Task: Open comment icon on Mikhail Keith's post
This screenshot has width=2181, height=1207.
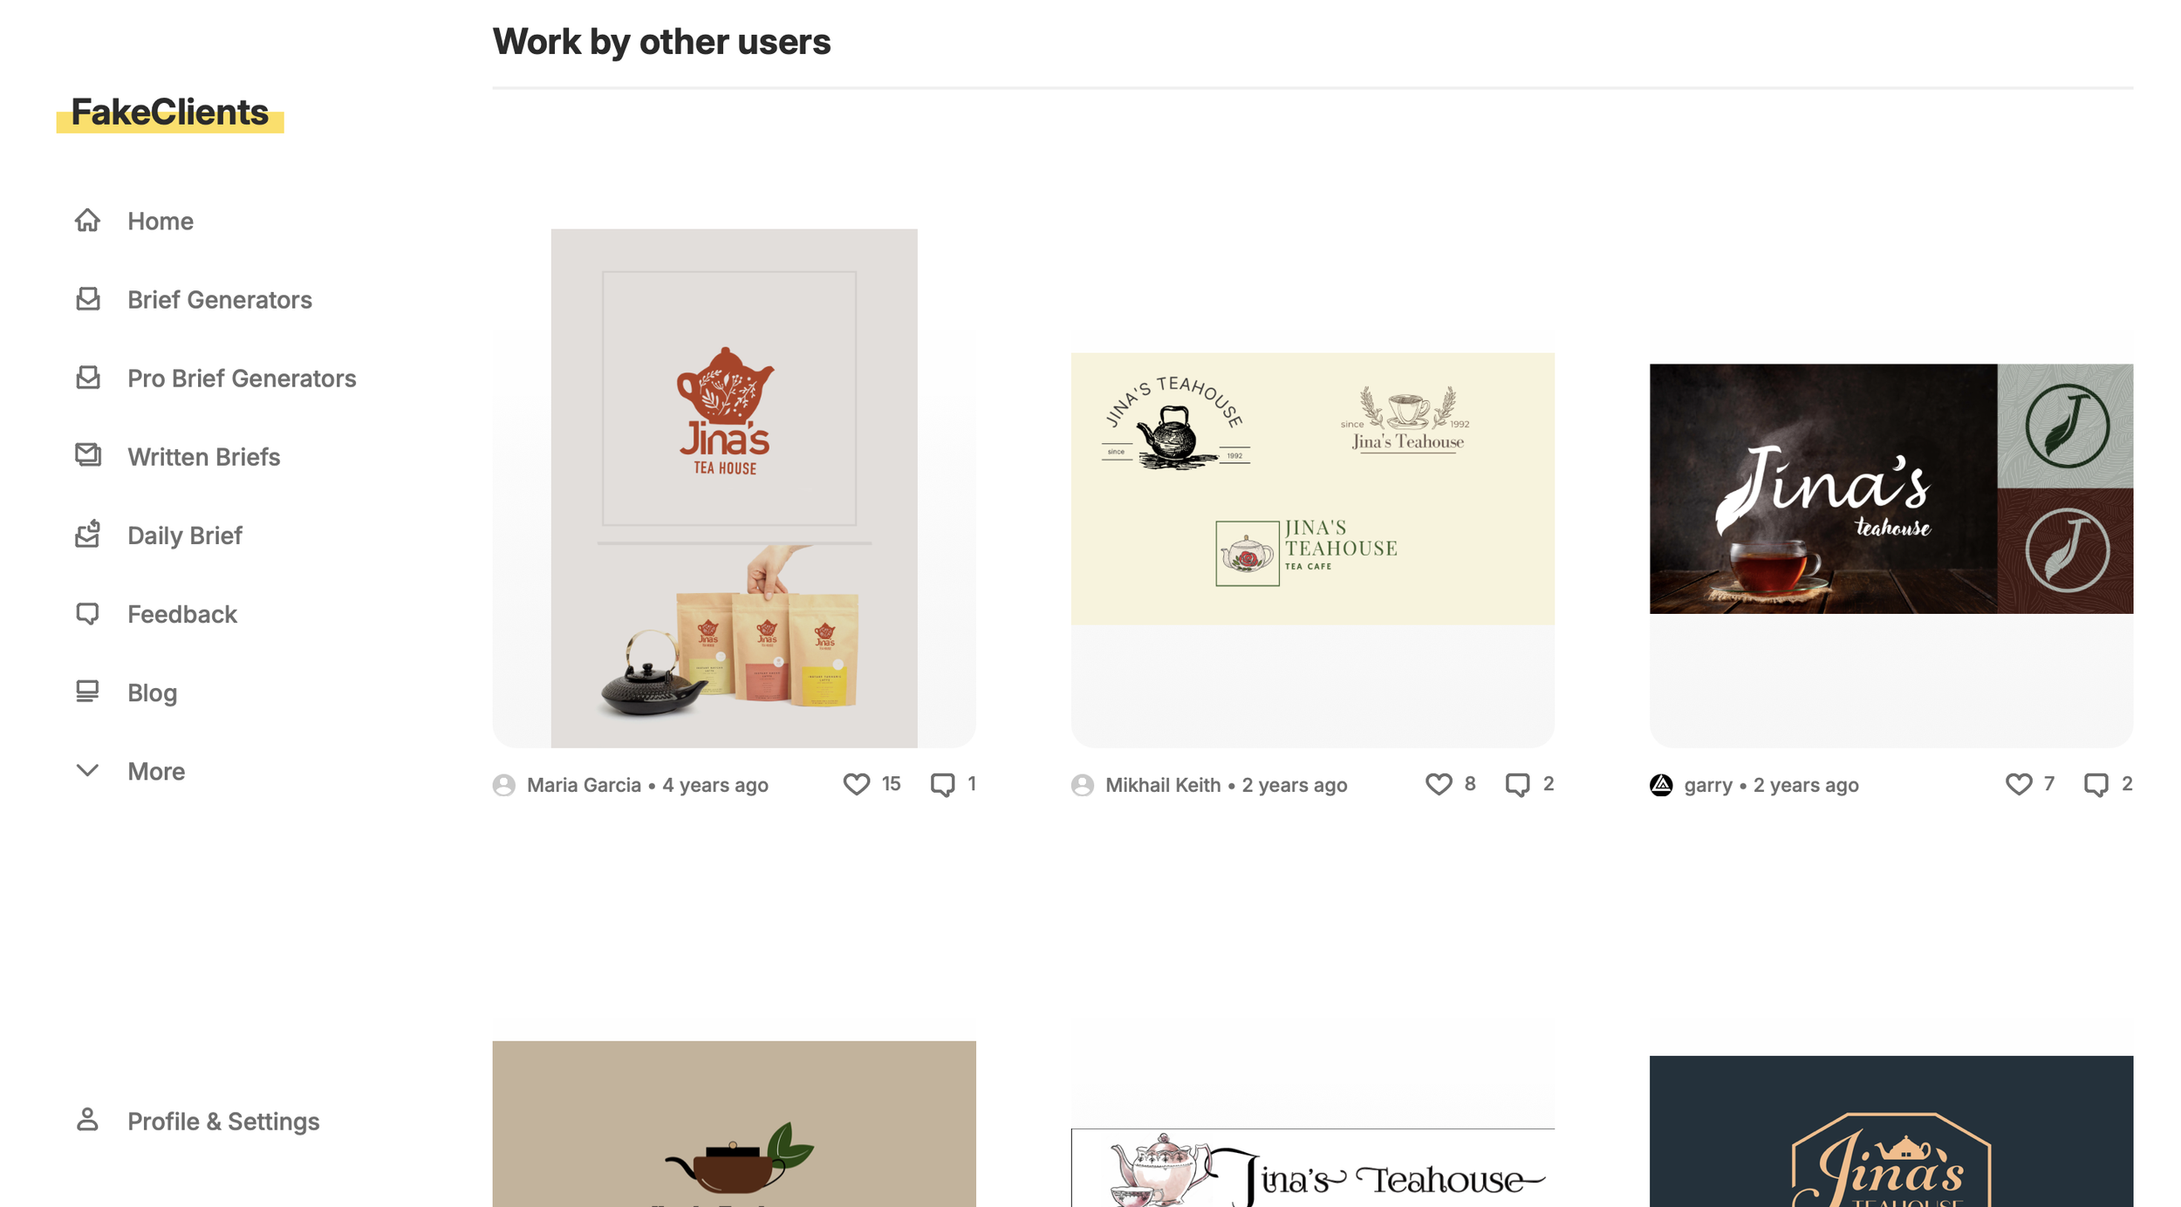Action: [1517, 784]
